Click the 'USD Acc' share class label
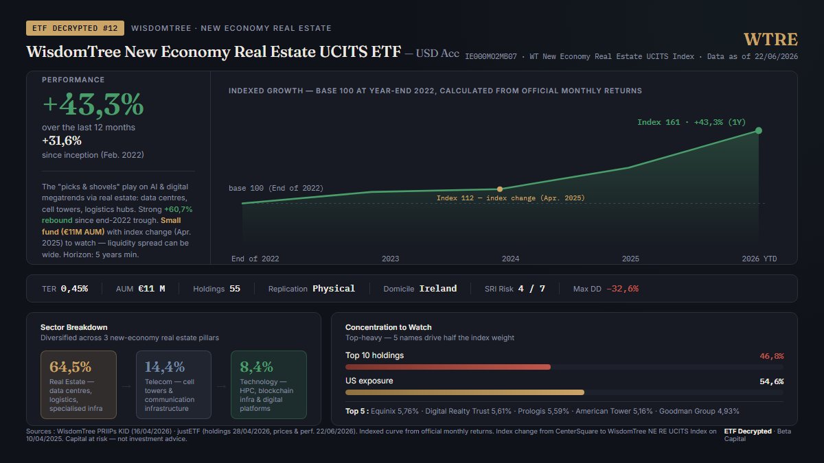The width and height of the screenshot is (824, 463). coord(437,54)
